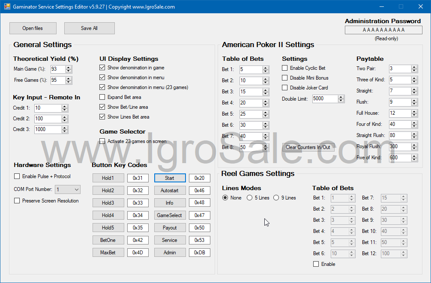Increase Main Game percentage with up arrow
Screen dimensions: 431x283
coord(69,67)
